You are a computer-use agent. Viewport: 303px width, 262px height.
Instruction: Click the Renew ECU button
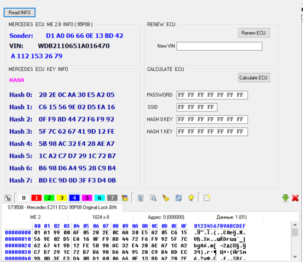(x=254, y=33)
